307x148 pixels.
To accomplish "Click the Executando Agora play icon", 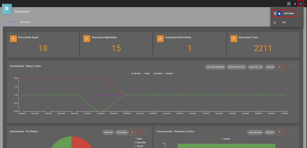I will pos(13,39).
